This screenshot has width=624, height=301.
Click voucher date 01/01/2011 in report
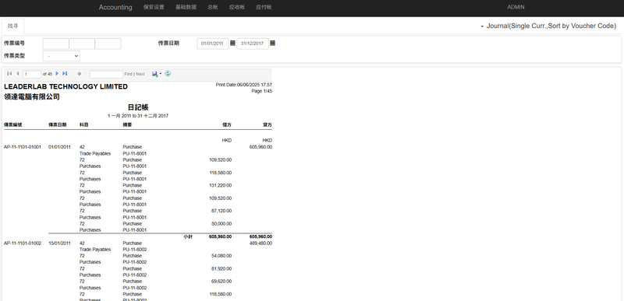click(59, 147)
